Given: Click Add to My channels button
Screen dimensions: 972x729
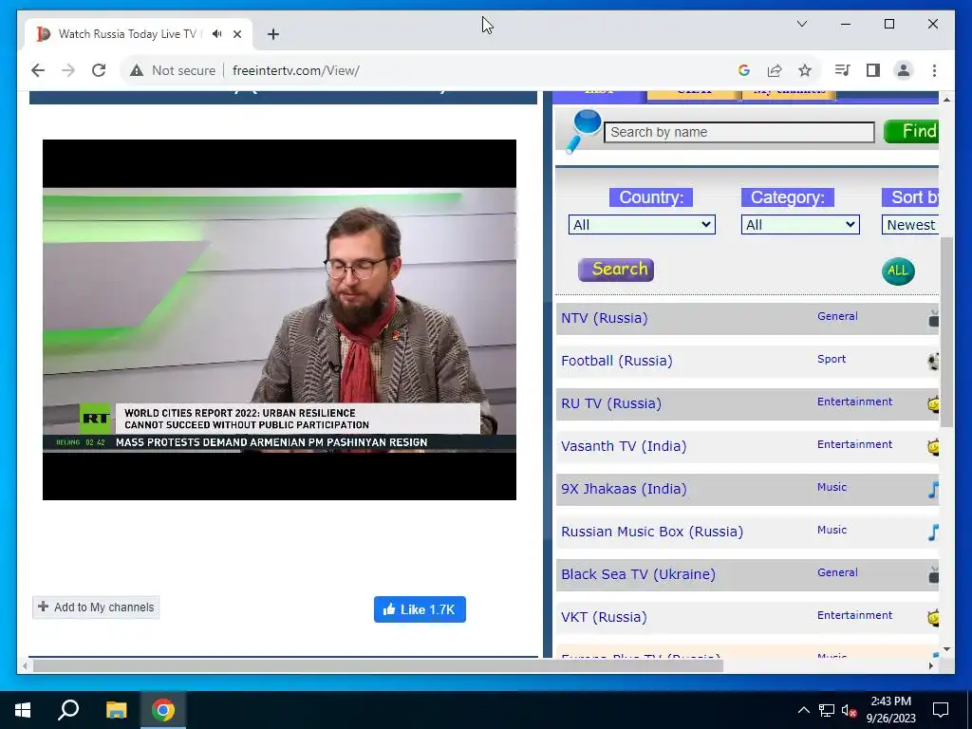Looking at the screenshot, I should pos(96,607).
